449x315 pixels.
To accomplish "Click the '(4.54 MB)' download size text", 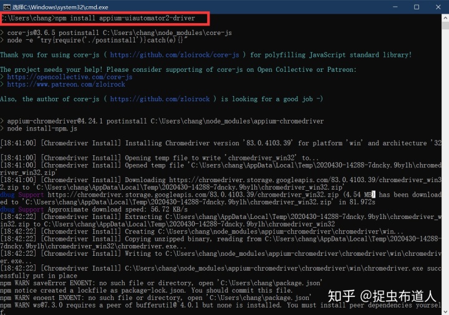I will (x=359, y=195).
